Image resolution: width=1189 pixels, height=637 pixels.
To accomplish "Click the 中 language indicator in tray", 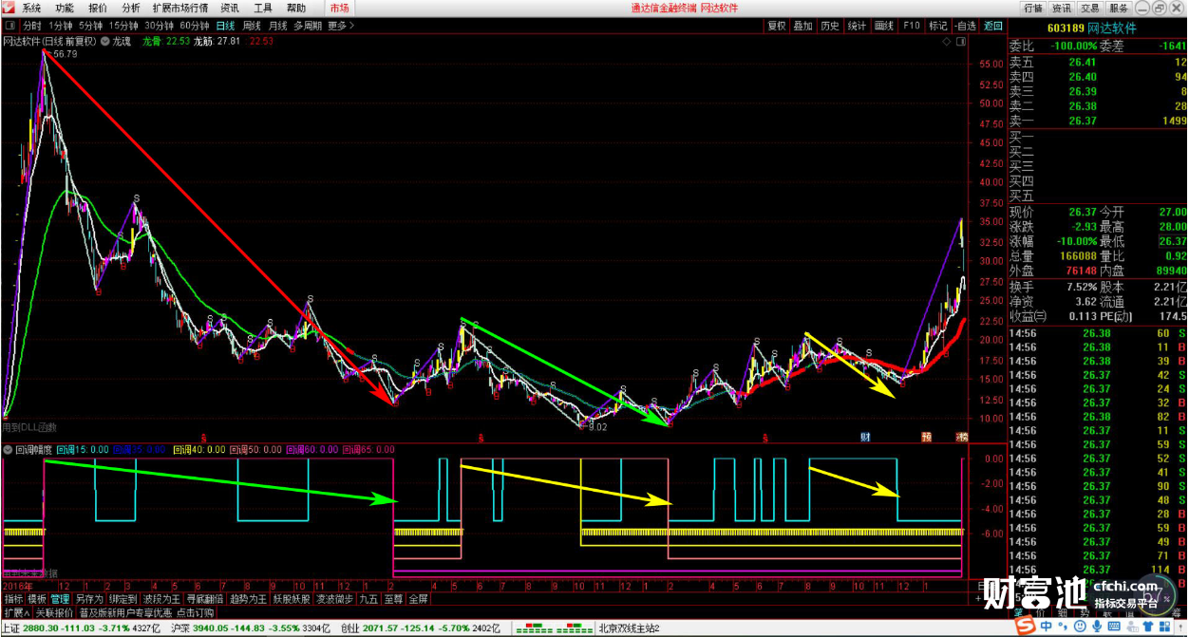I will point(1047,628).
